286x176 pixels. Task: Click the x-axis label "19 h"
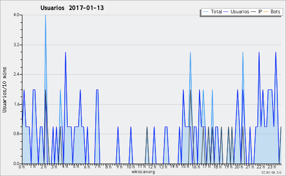228,167
